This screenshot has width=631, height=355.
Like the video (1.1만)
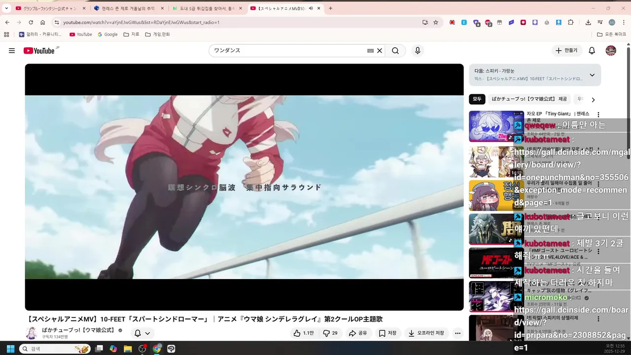(304, 333)
